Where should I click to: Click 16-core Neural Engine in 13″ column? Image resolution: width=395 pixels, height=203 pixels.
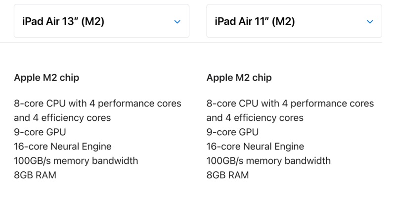63,147
